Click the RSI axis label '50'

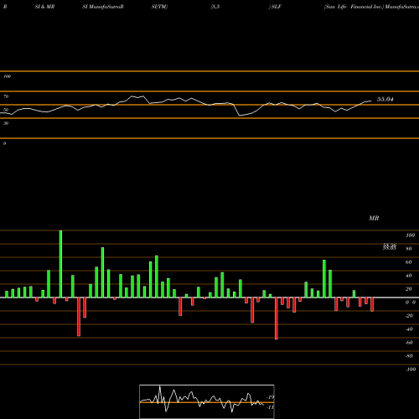6,110
